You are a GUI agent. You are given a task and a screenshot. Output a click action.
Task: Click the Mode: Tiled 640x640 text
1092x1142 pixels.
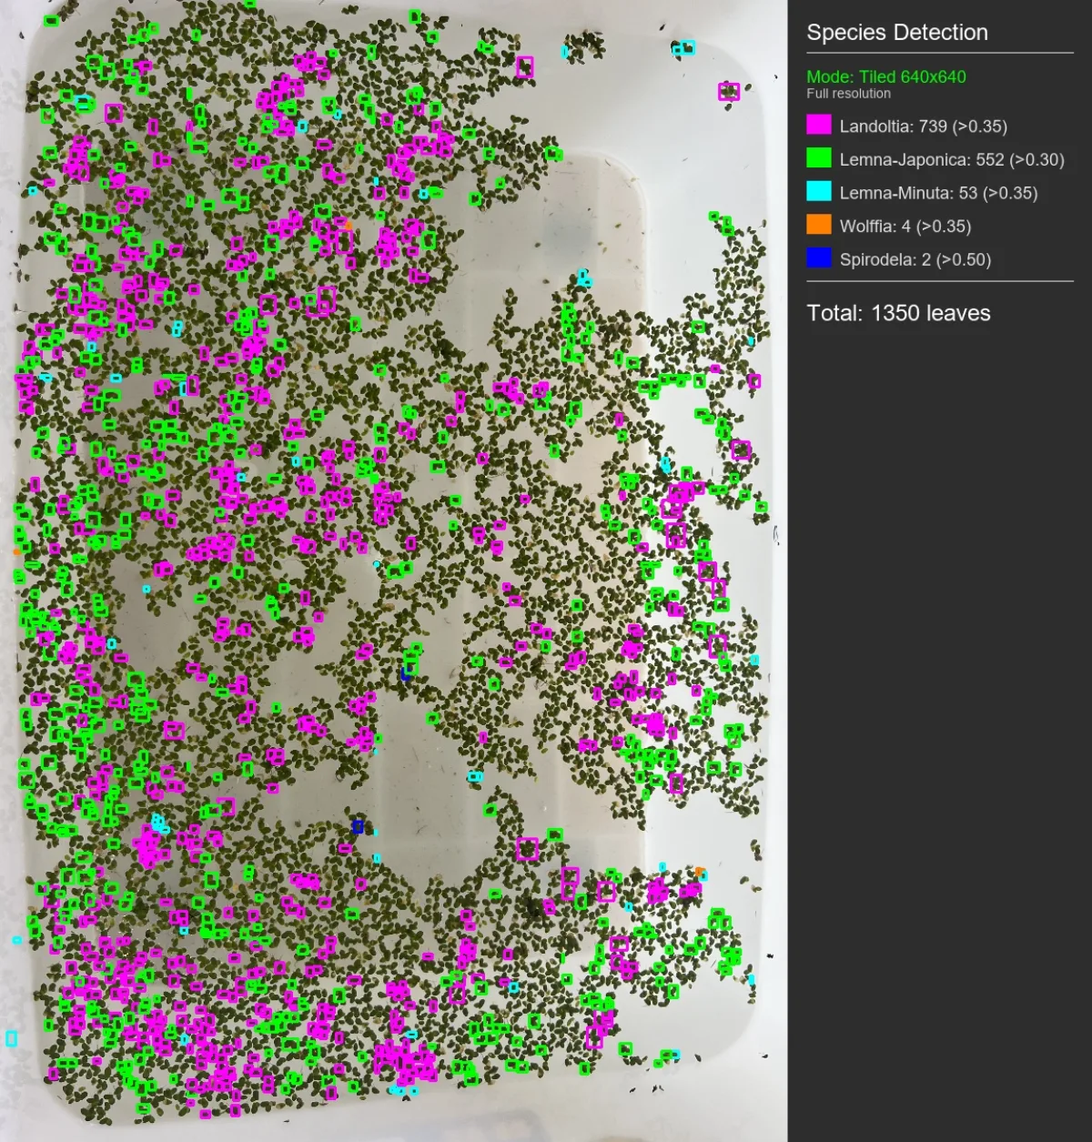coord(886,77)
